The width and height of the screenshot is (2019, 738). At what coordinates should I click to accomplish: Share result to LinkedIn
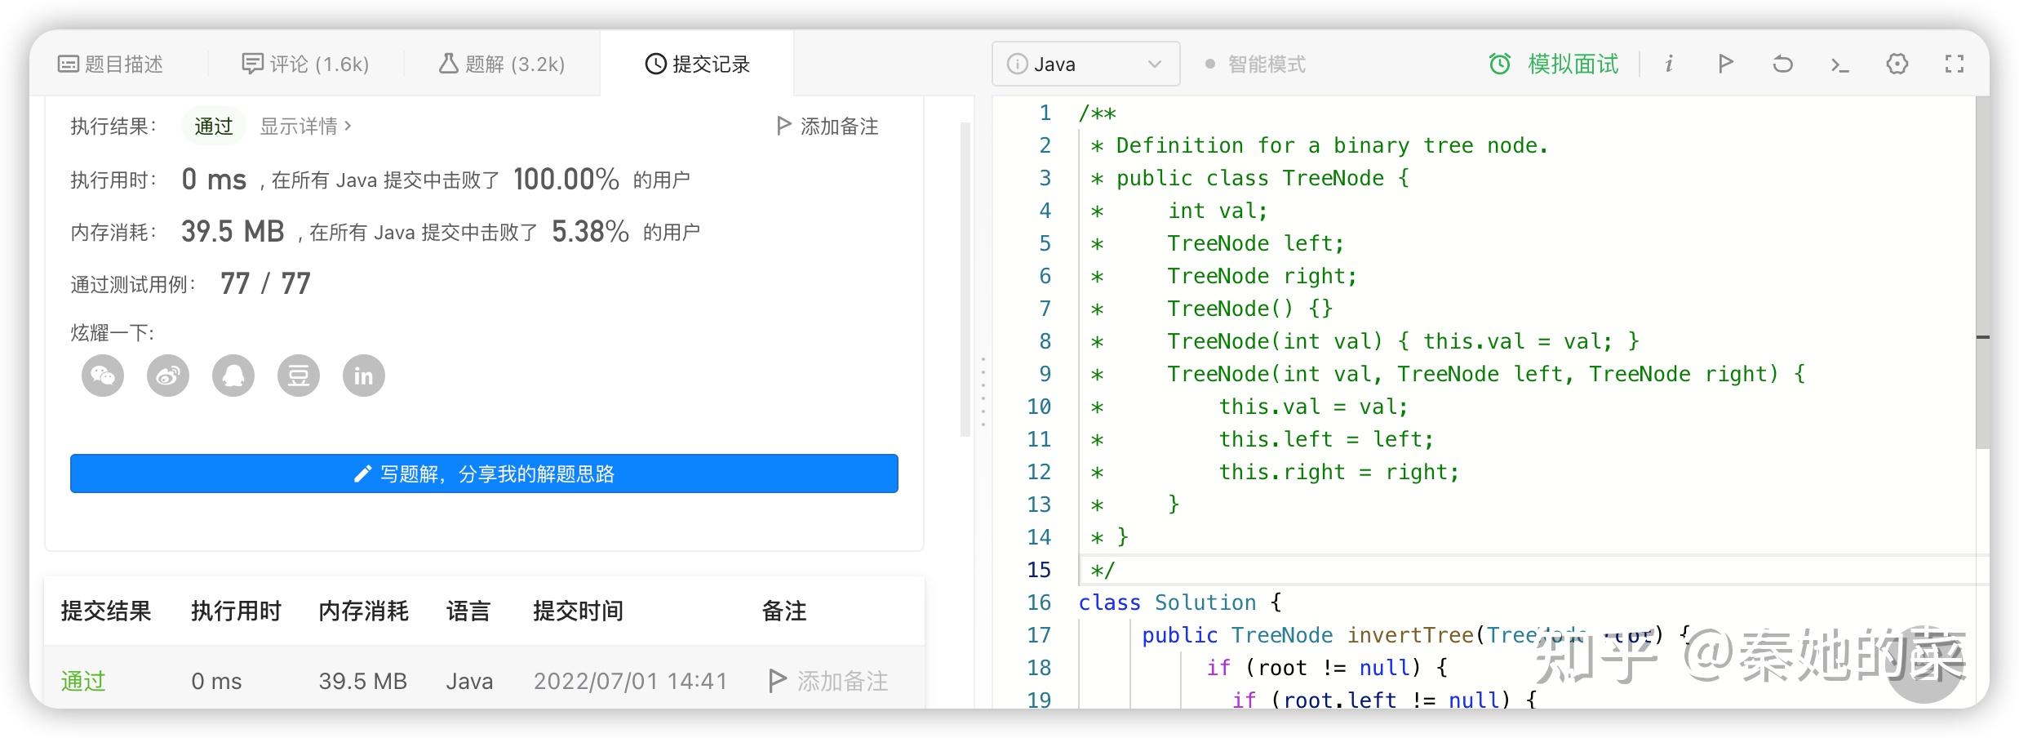[364, 376]
